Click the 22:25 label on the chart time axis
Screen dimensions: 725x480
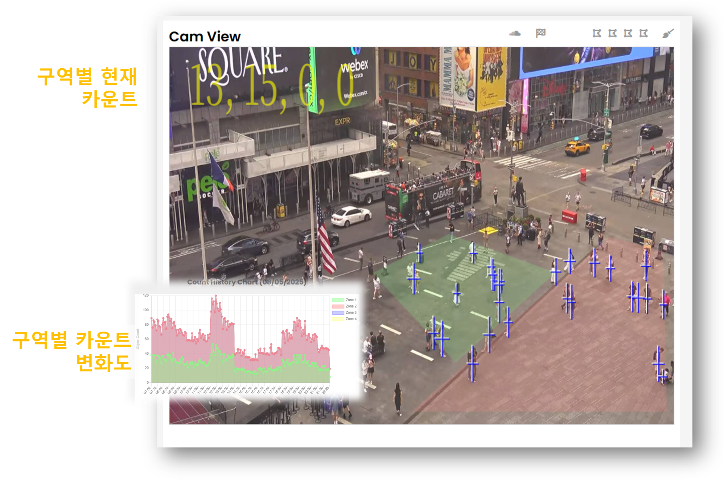click(326, 390)
